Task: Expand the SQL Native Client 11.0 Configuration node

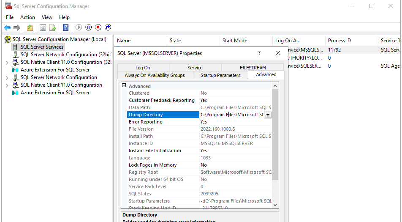Action: point(7,85)
